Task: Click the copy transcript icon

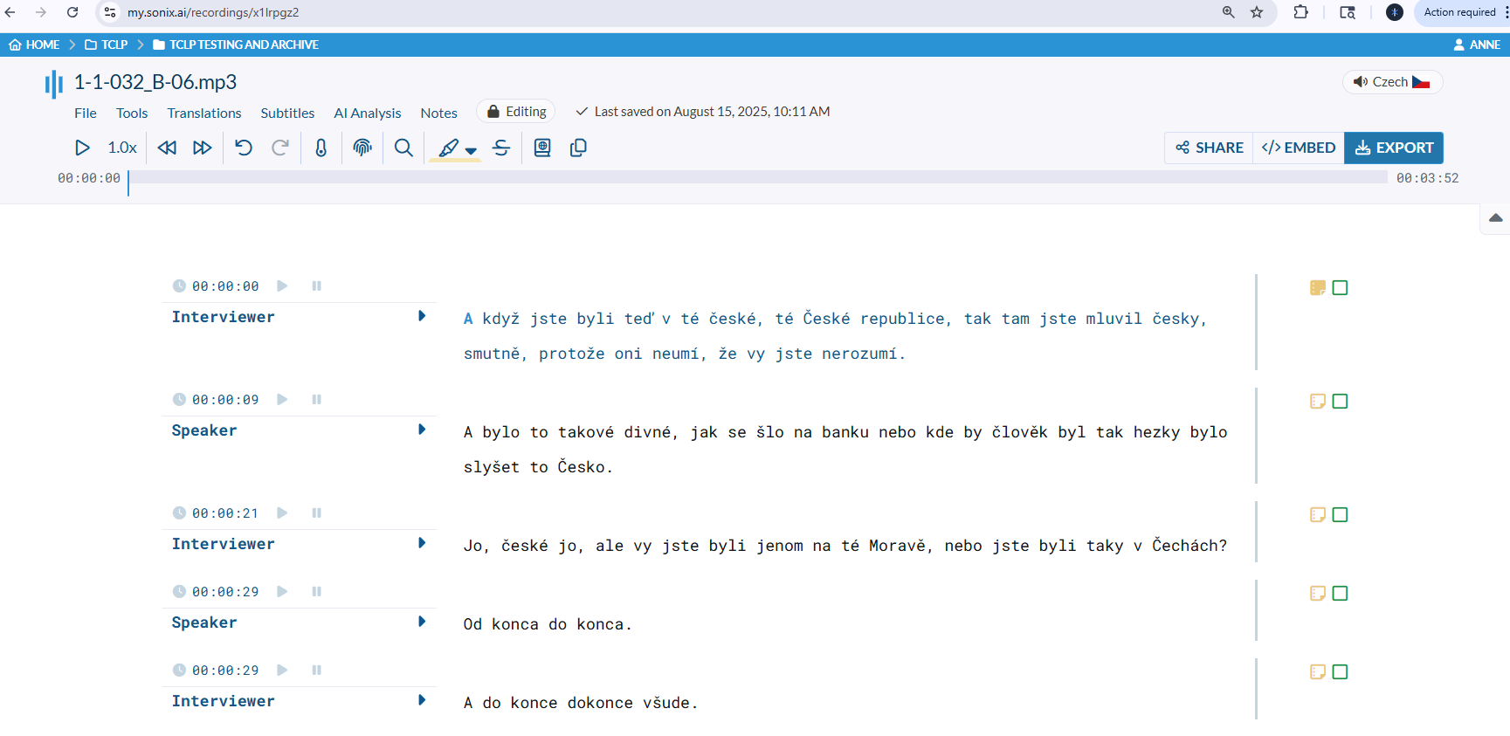Action: coord(578,148)
